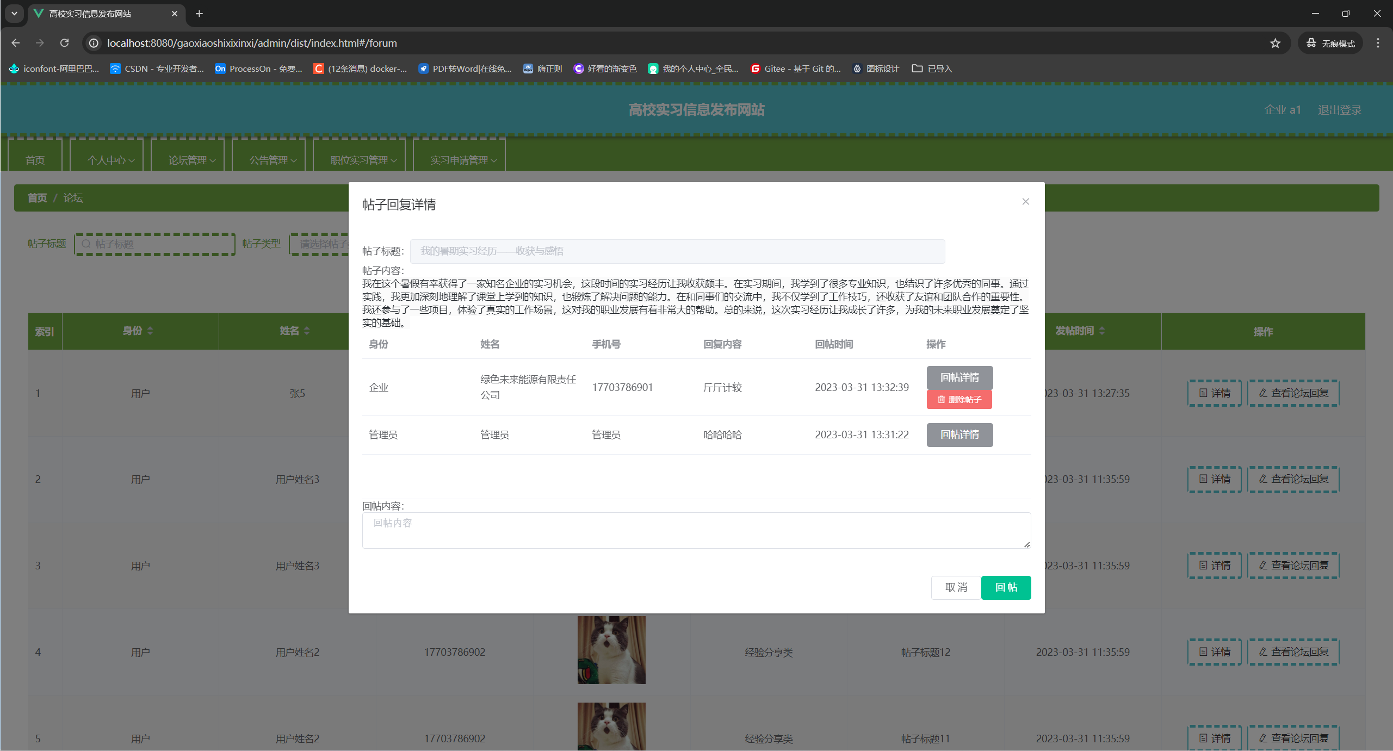Open the CSDN bookmark

tap(157, 69)
